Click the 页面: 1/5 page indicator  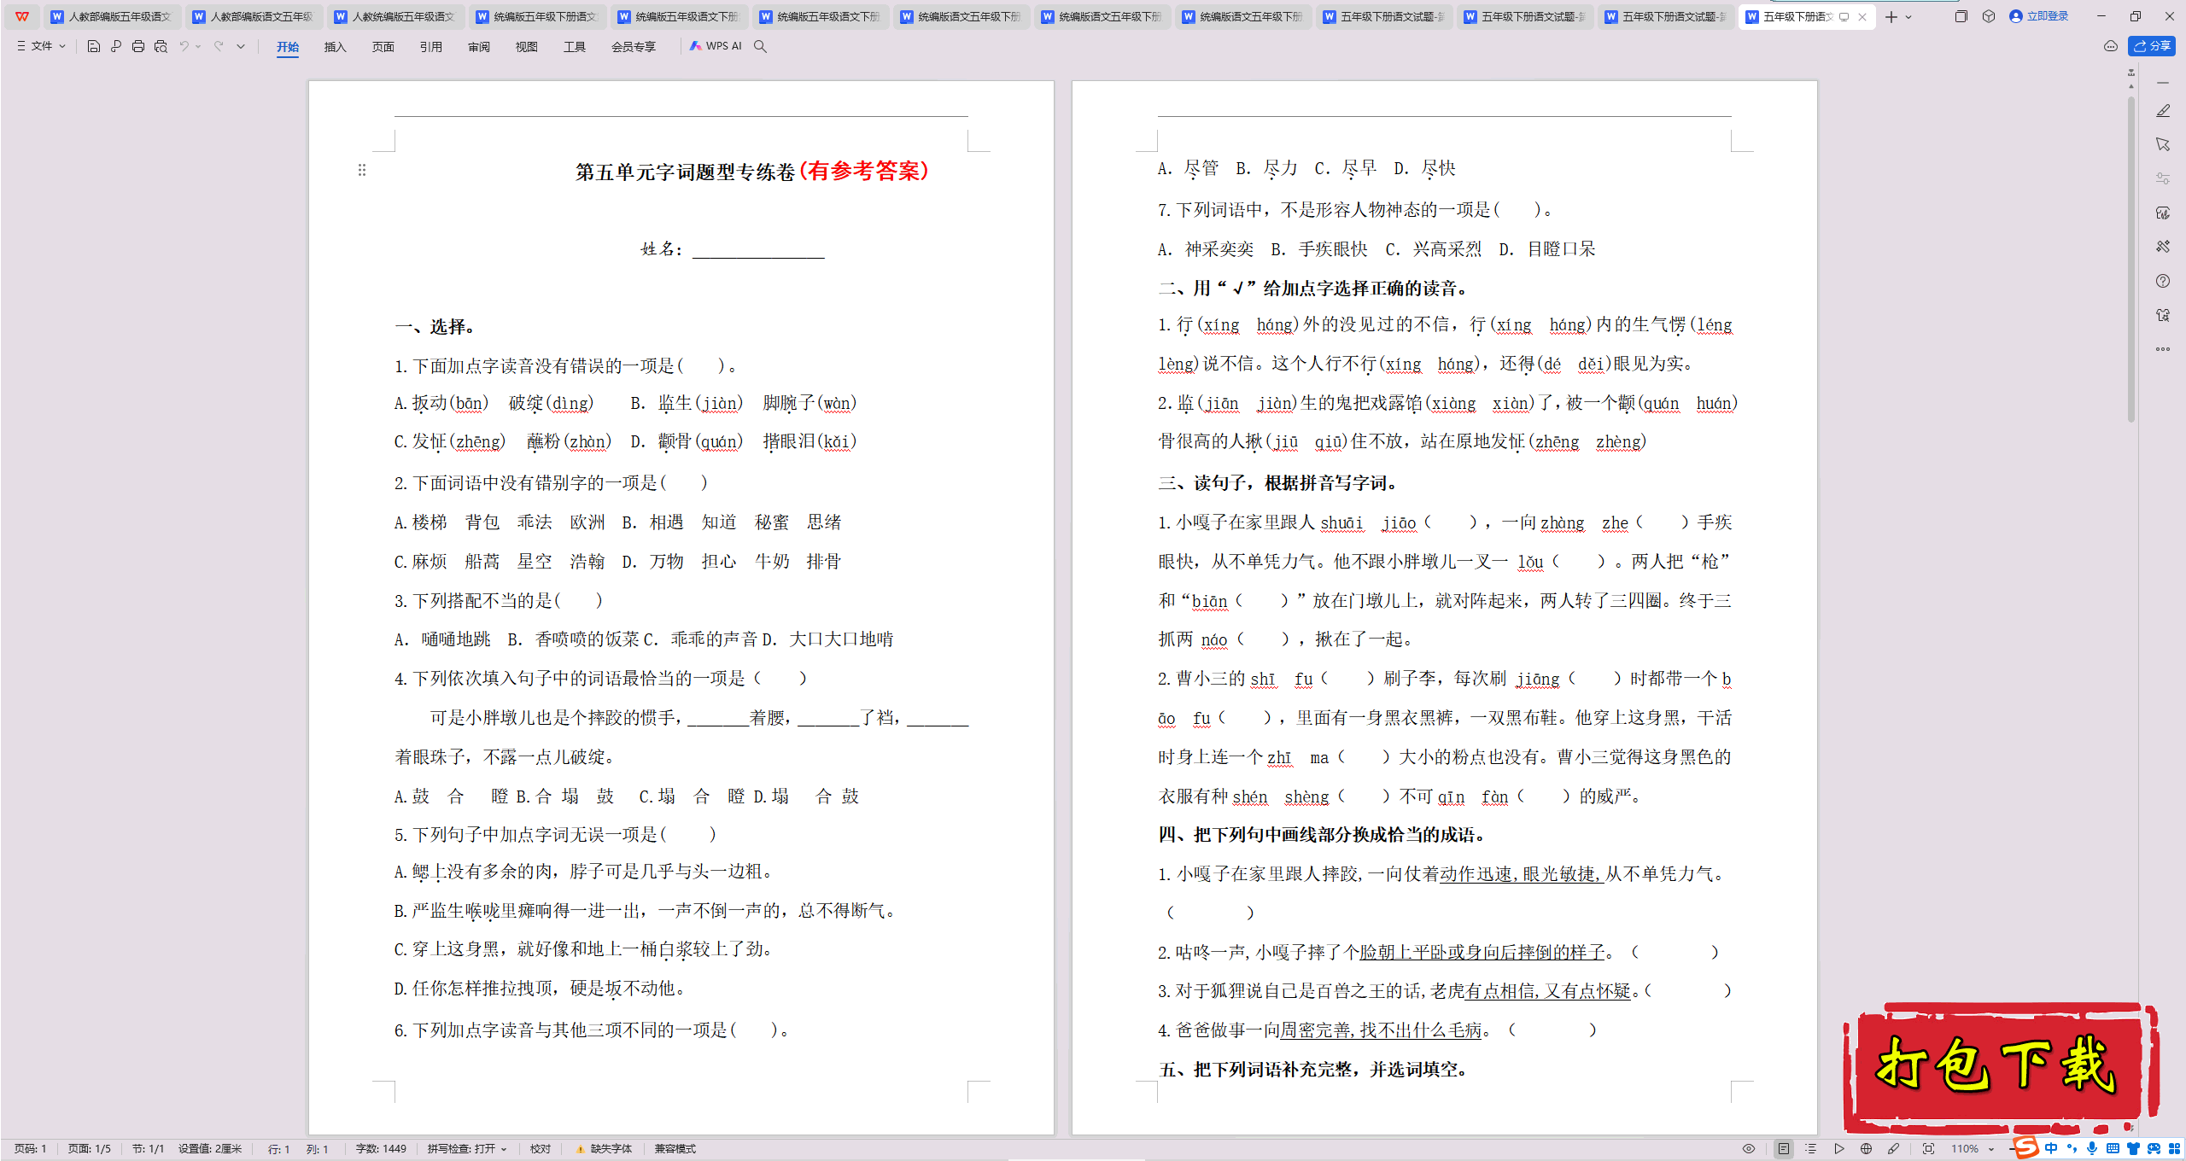click(90, 1149)
